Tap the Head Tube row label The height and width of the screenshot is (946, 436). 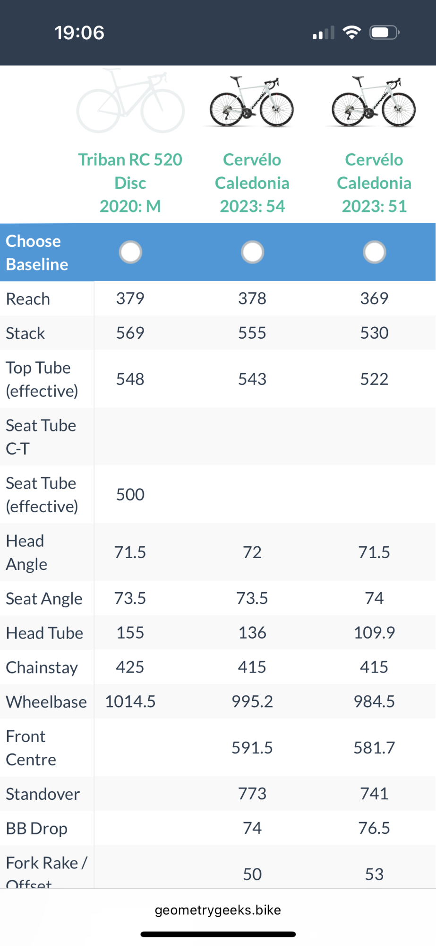44,633
